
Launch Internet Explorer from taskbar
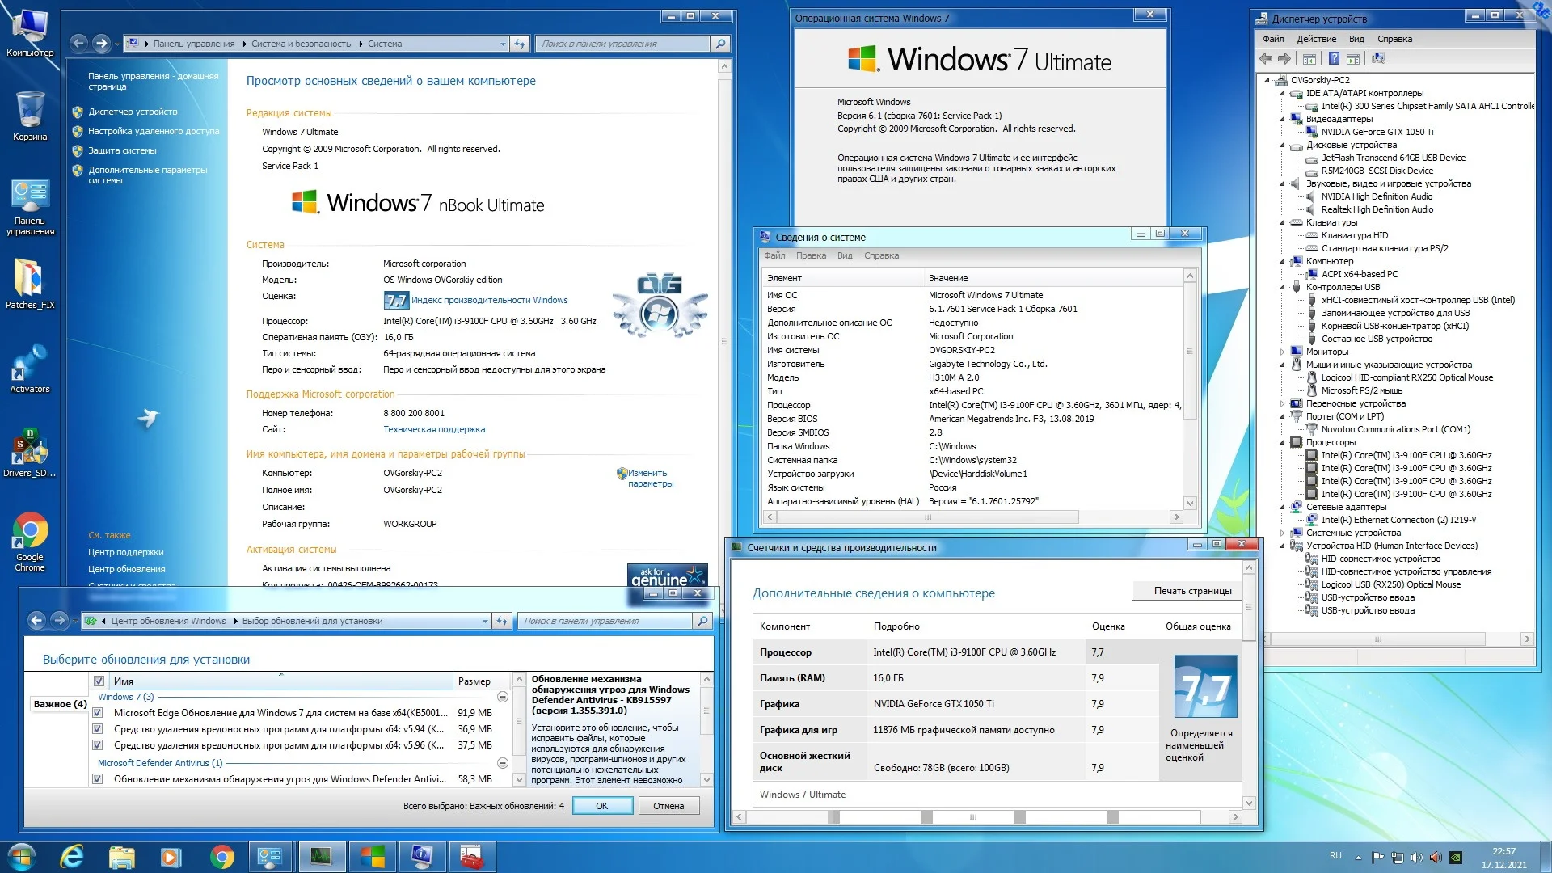[73, 856]
